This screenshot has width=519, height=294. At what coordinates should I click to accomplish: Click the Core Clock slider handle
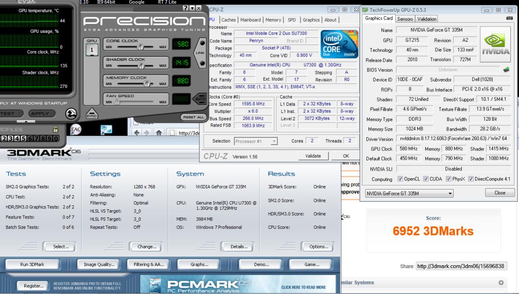point(141,47)
